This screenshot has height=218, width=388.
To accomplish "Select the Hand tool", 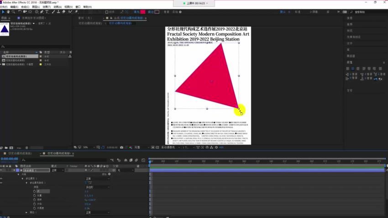I will coord(8,11).
